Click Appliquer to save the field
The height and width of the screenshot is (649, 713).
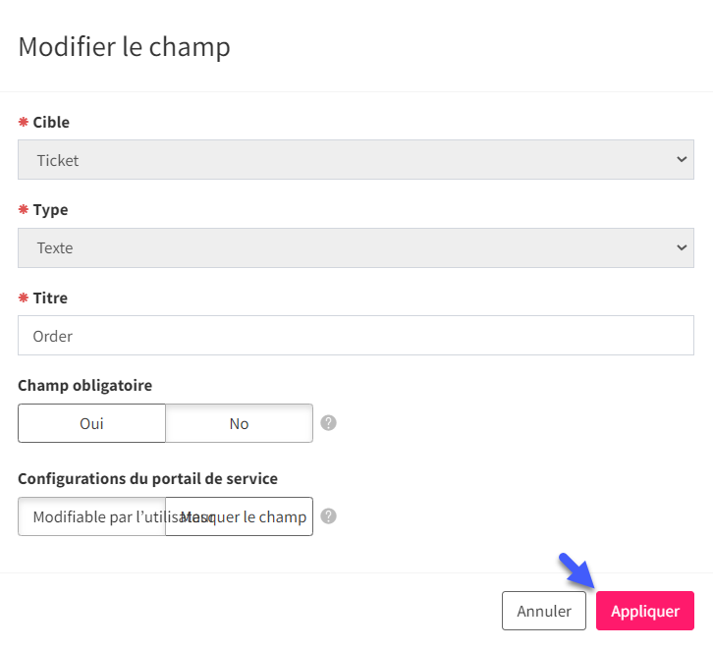pos(645,611)
